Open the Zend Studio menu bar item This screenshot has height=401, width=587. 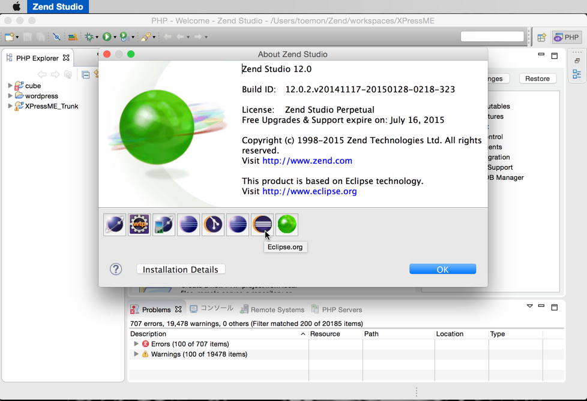[58, 7]
